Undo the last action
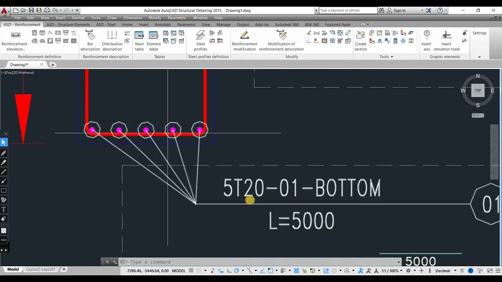The height and width of the screenshot is (282, 502). pos(55,10)
